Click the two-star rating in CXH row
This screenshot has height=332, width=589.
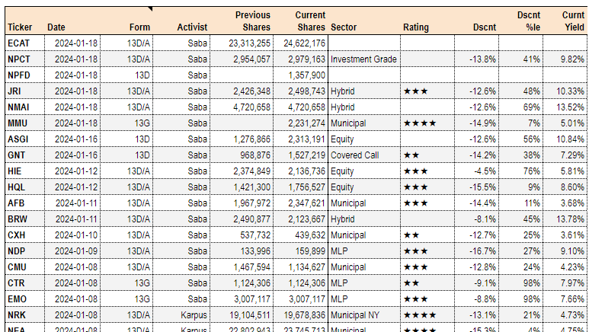tap(411, 235)
